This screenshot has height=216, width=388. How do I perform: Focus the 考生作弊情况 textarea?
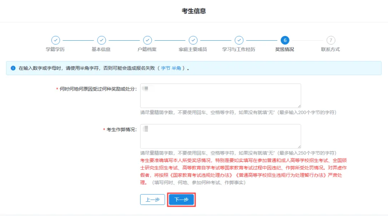click(221, 136)
